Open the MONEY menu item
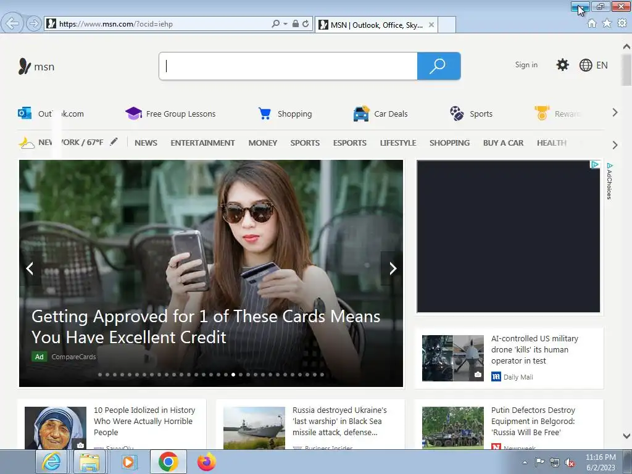The width and height of the screenshot is (632, 474). pyautogui.click(x=263, y=143)
